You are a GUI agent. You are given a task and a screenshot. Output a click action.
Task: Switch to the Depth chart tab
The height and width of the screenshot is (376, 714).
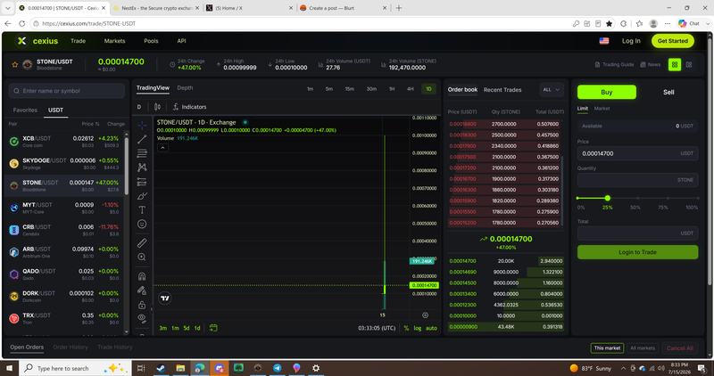(x=185, y=87)
